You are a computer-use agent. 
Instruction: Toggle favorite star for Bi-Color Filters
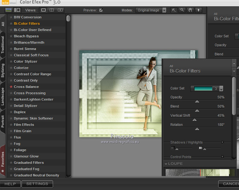click(x=11, y=23)
